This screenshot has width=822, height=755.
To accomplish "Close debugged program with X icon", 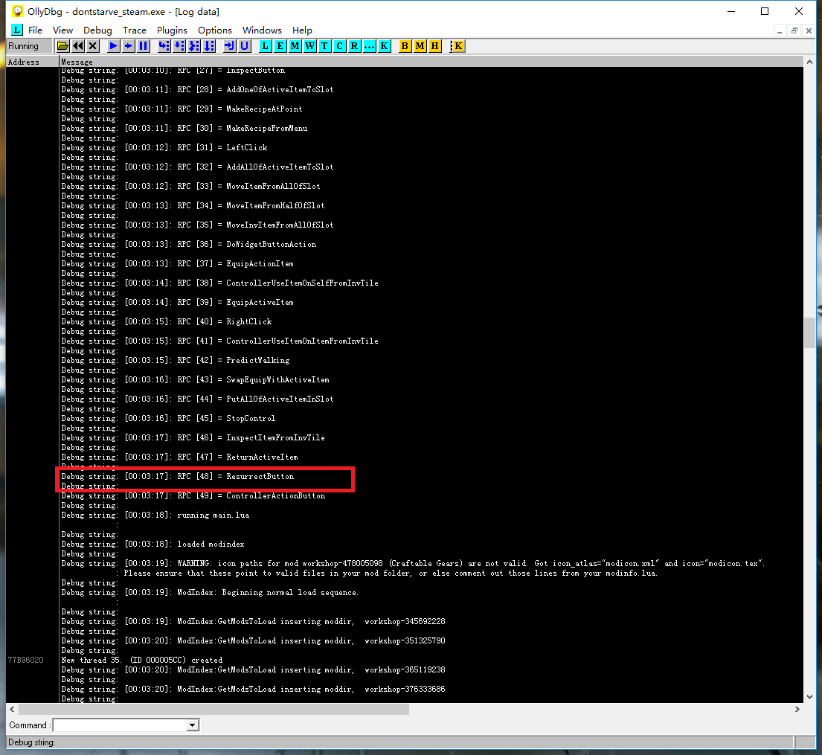I will click(93, 46).
